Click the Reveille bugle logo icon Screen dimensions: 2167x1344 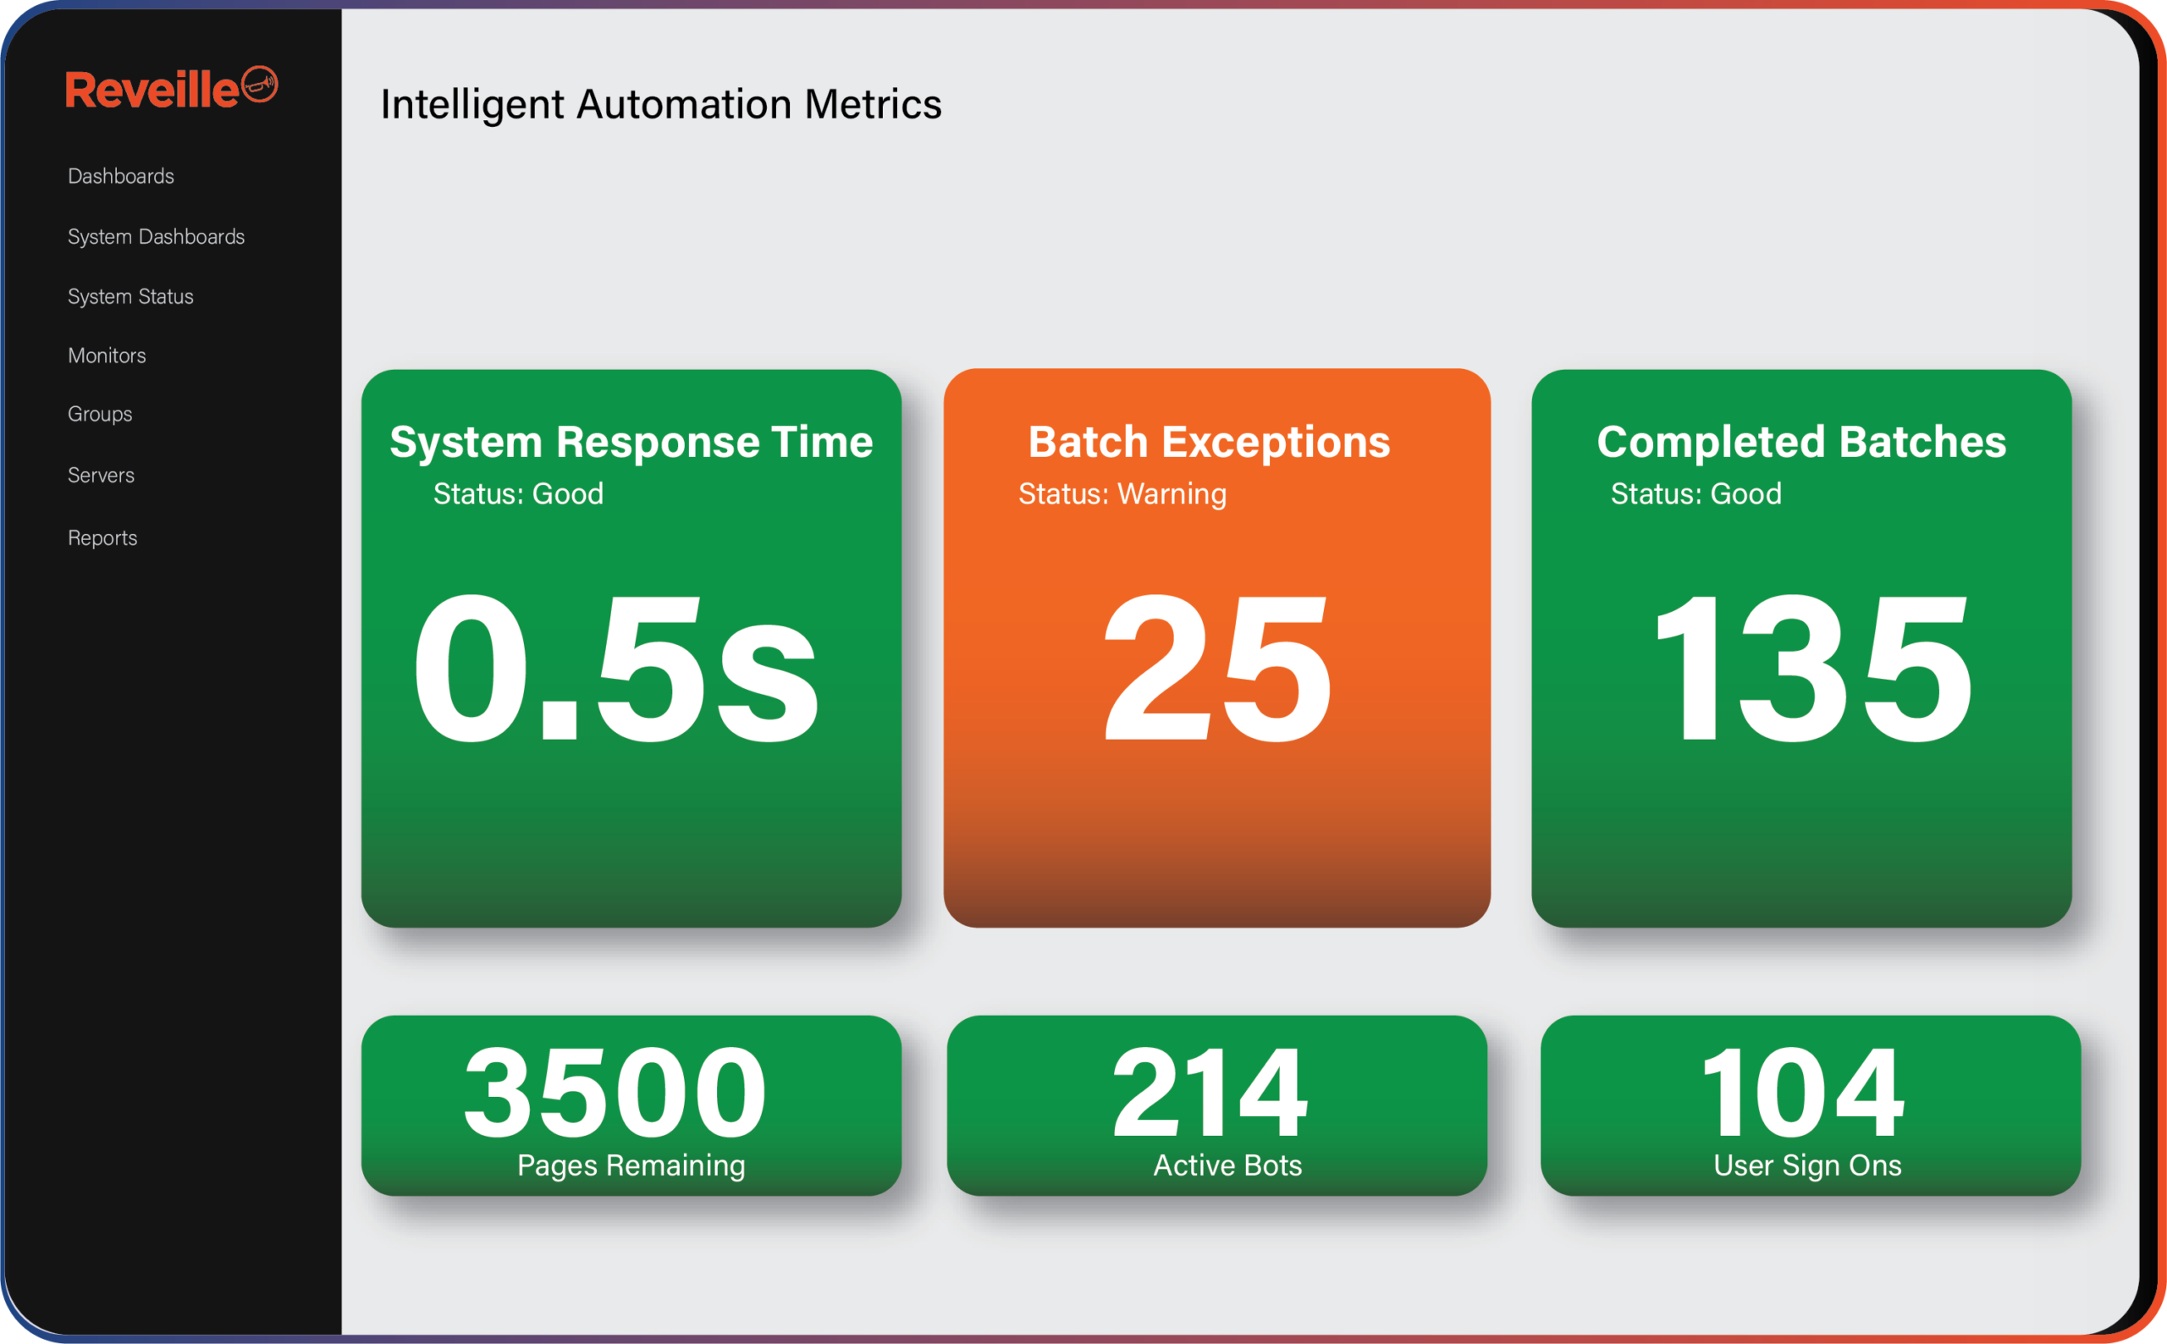[x=260, y=85]
